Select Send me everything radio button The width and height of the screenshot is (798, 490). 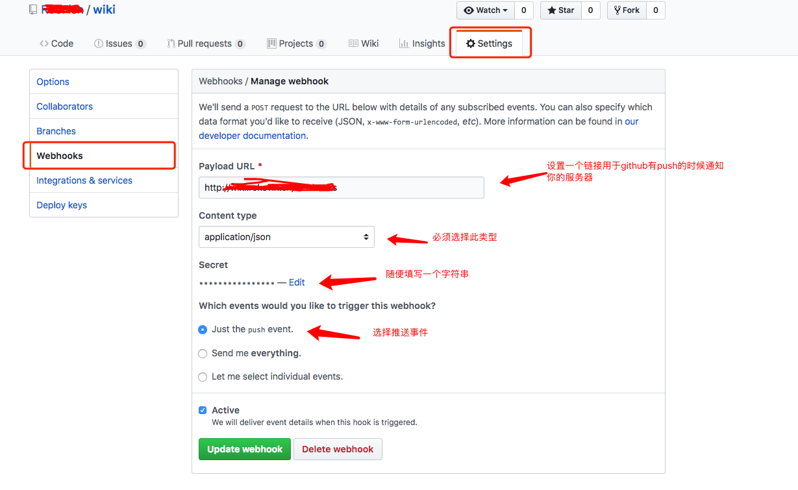[203, 354]
